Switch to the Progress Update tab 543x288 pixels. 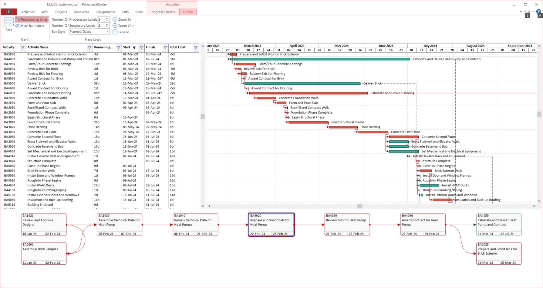pos(163,12)
